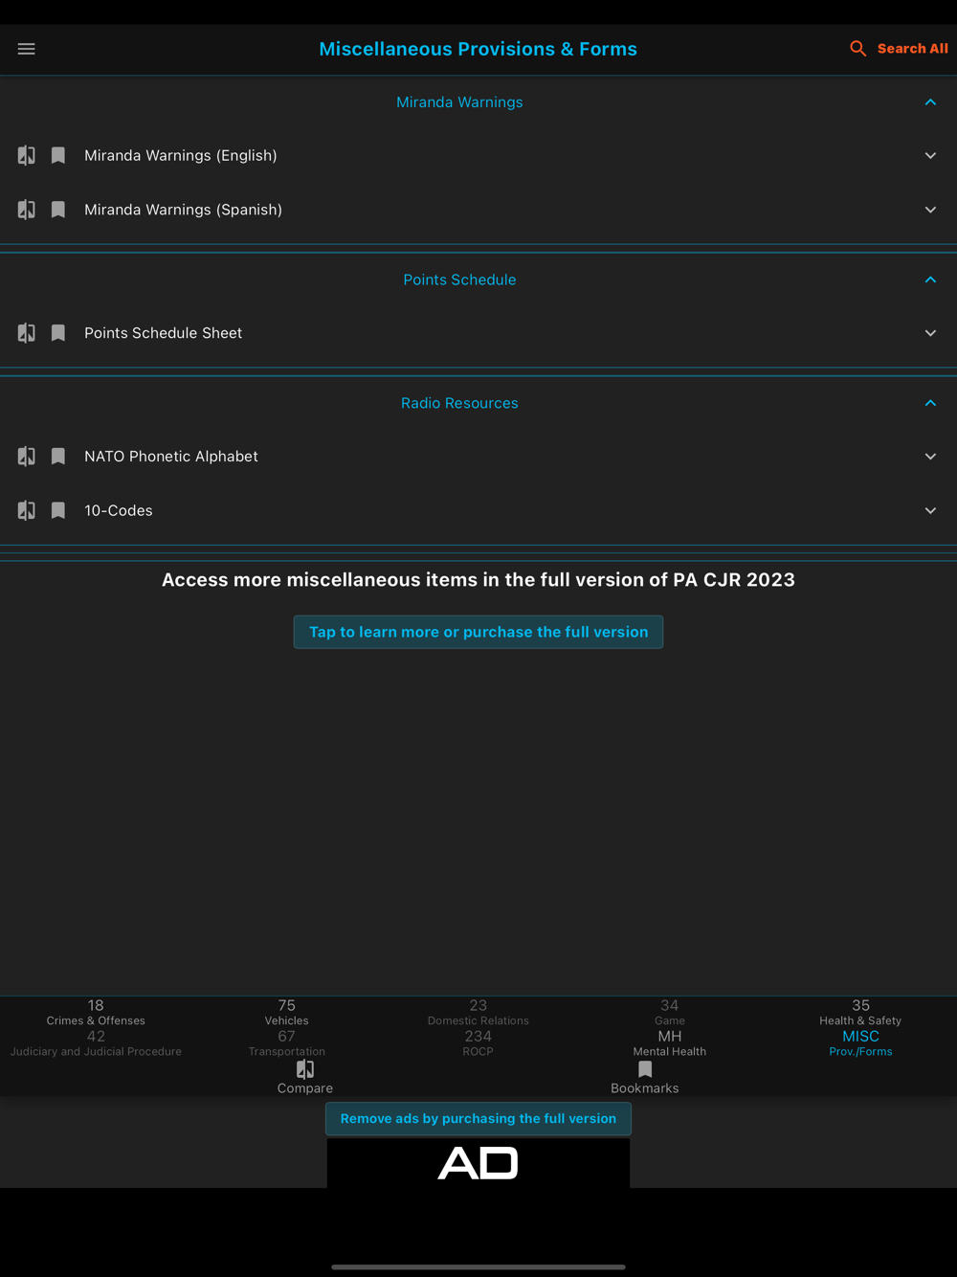Toggle bookmark for Points Schedule Sheet
Viewport: 957px width, 1277px height.
(58, 333)
